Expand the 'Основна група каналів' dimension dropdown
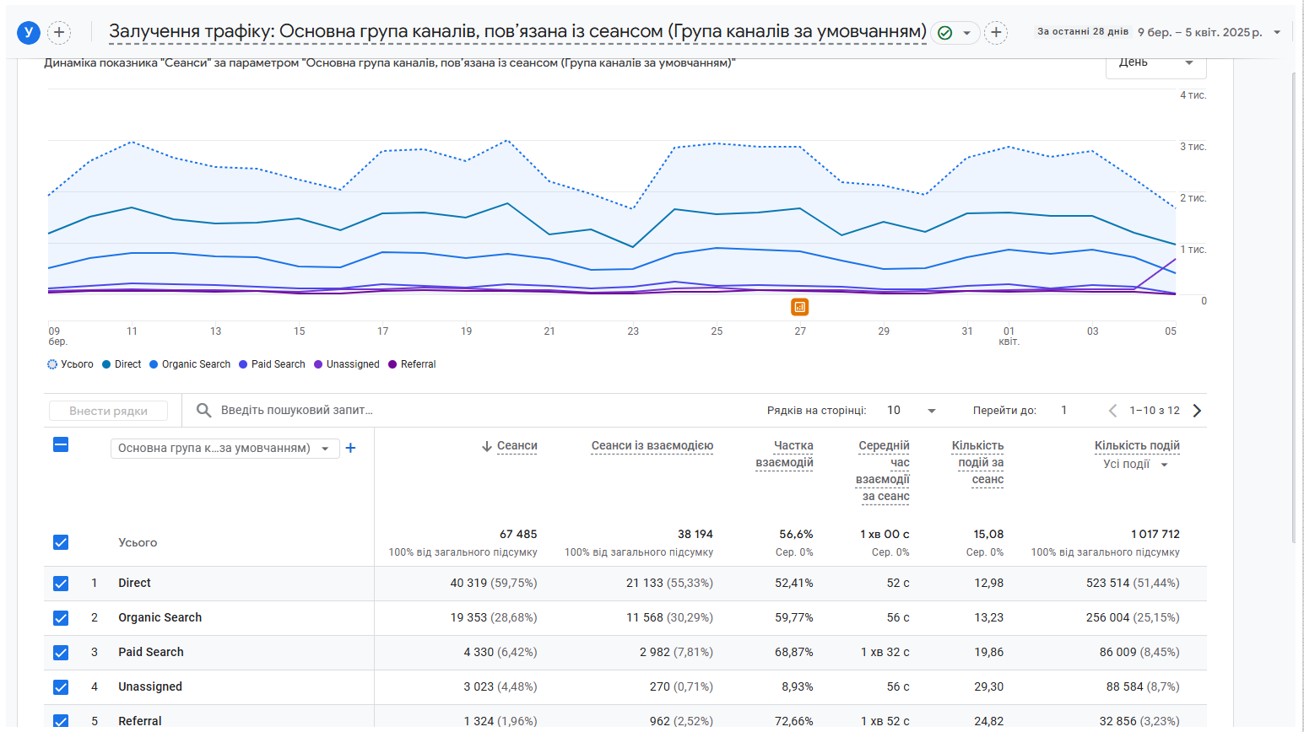 (225, 448)
